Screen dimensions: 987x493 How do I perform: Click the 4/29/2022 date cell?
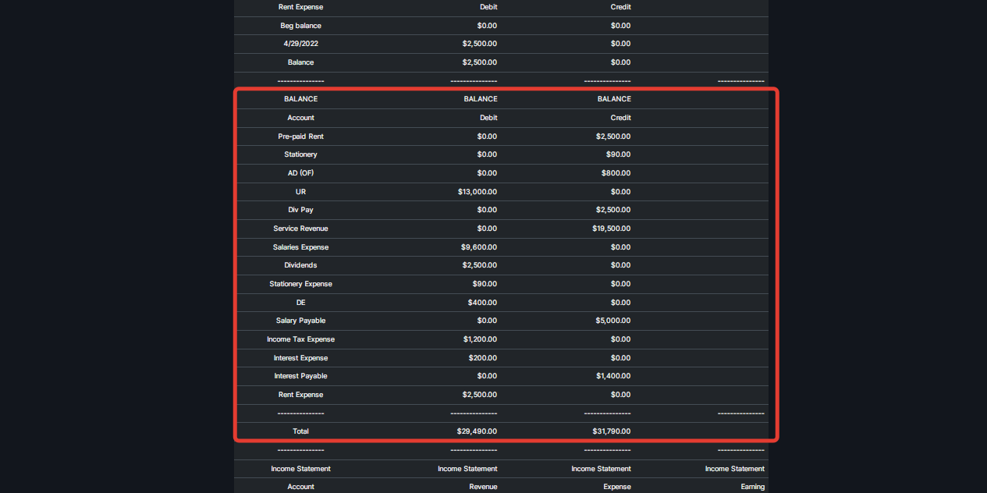pos(300,44)
